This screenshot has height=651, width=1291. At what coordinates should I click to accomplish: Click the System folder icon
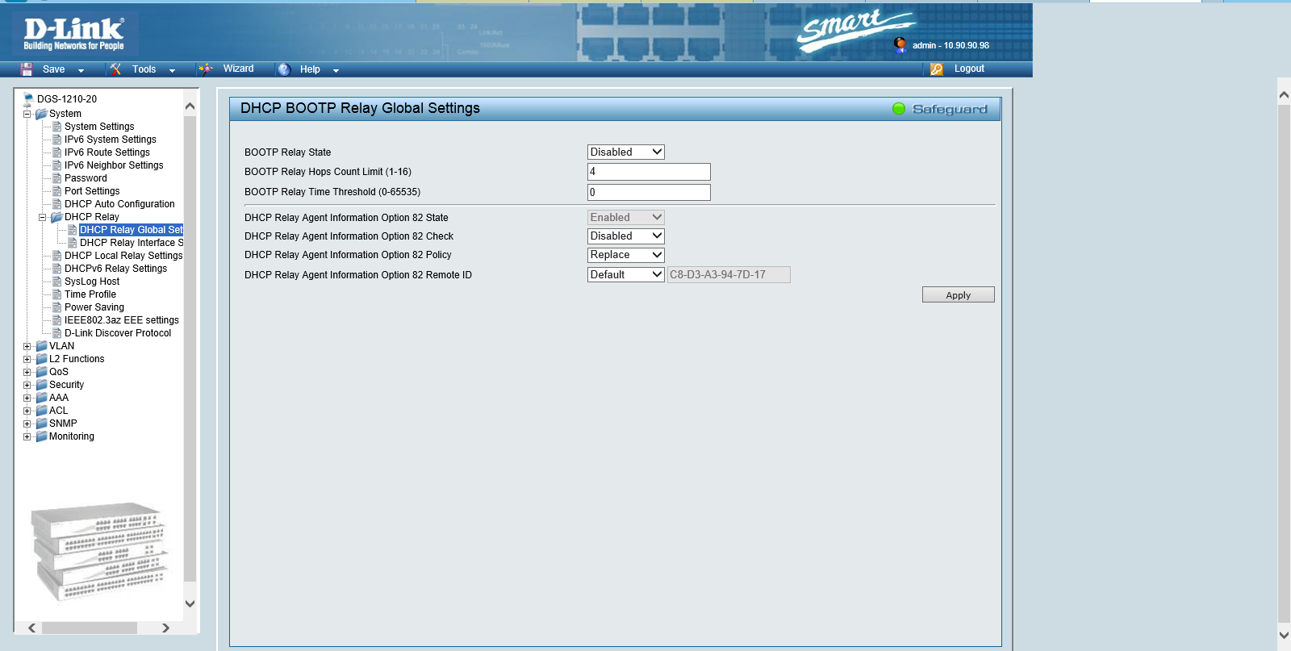coord(41,114)
